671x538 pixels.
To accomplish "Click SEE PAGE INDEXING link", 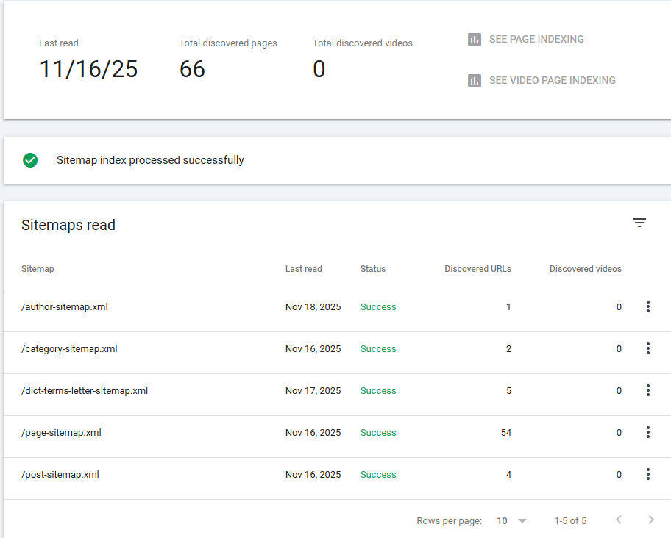I will (536, 40).
